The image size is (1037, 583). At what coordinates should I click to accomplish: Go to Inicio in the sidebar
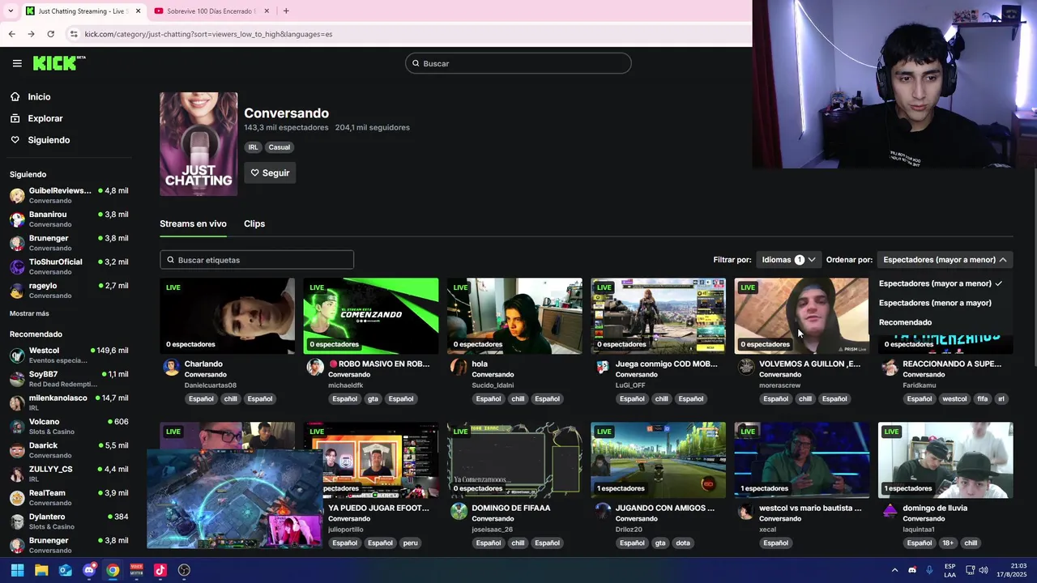click(39, 96)
